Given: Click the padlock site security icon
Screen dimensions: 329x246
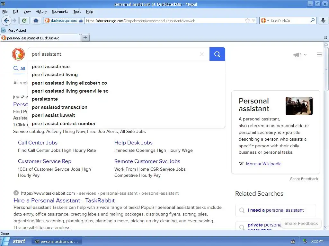Looking at the screenshot, I should tap(81, 21).
